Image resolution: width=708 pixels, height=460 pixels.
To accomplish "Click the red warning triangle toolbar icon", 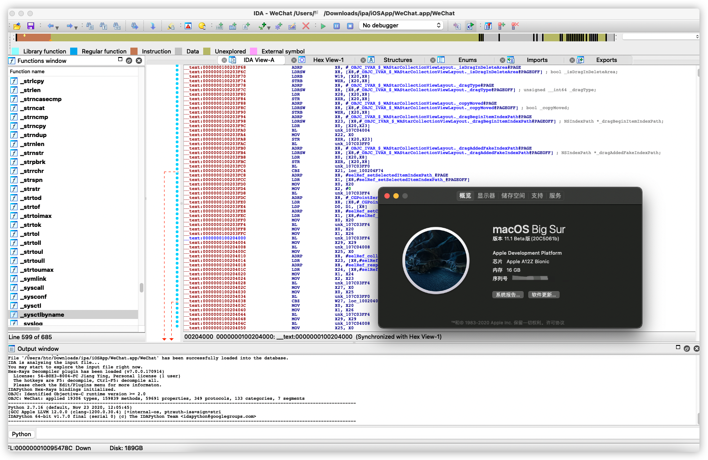I will coord(188,26).
